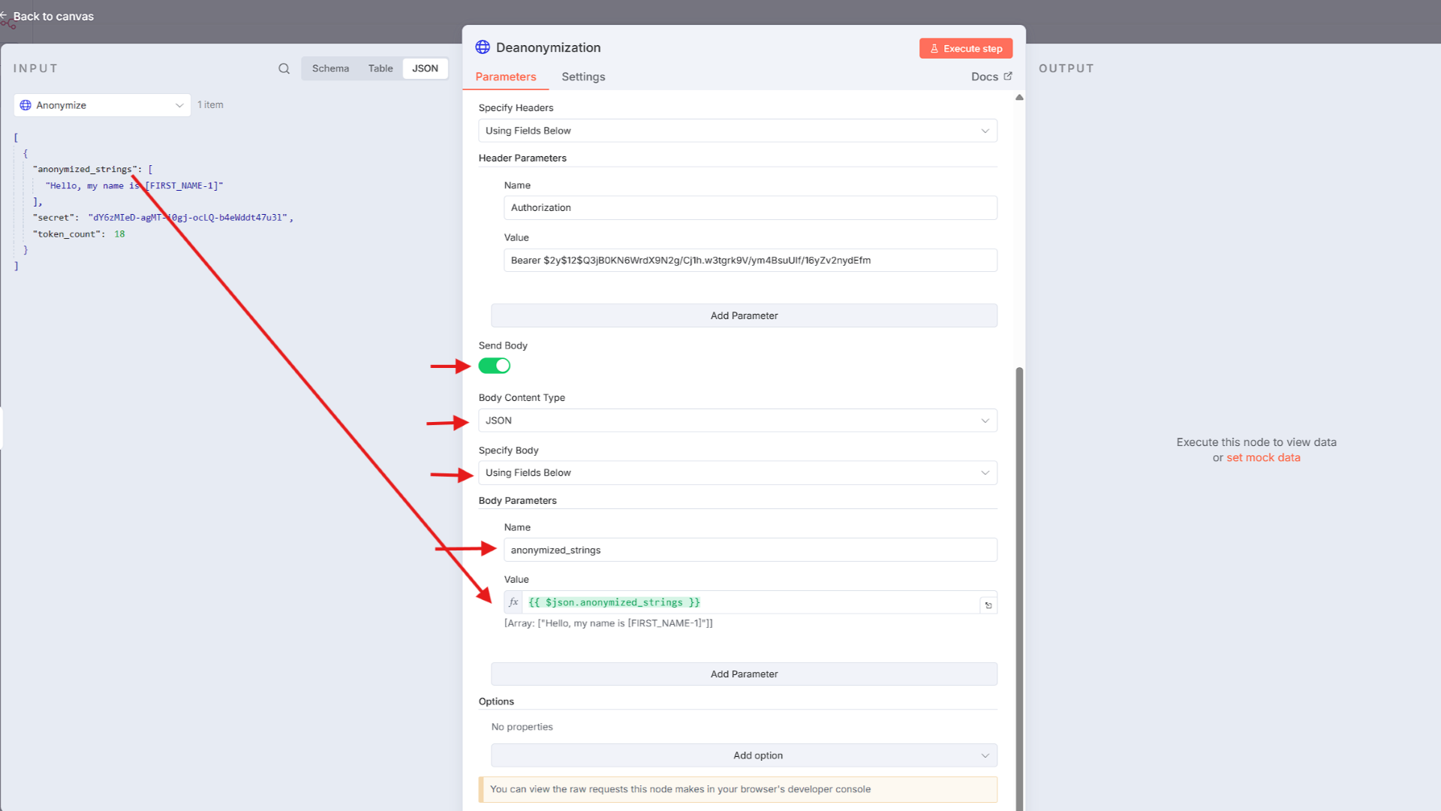
Task: Expand the Body Content Type JSON dropdown
Action: pos(737,421)
